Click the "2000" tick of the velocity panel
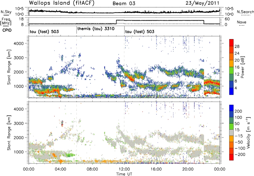 tap(18, 138)
